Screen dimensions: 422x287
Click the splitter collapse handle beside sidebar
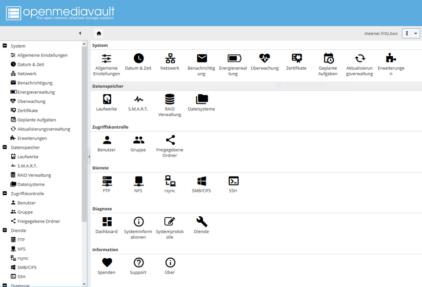tap(89, 156)
